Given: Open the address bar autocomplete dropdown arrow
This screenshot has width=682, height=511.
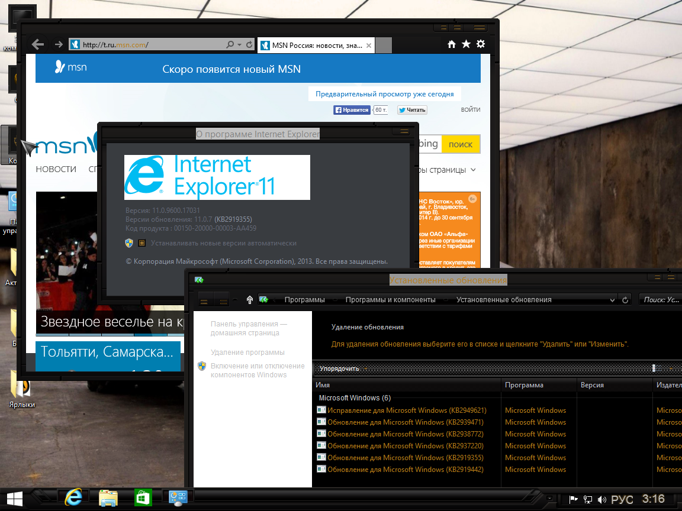Looking at the screenshot, I should 240,44.
